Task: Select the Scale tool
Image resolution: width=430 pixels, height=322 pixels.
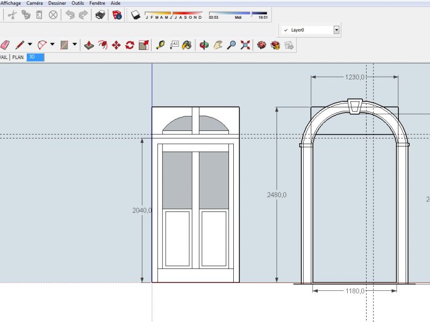Action: coord(144,45)
